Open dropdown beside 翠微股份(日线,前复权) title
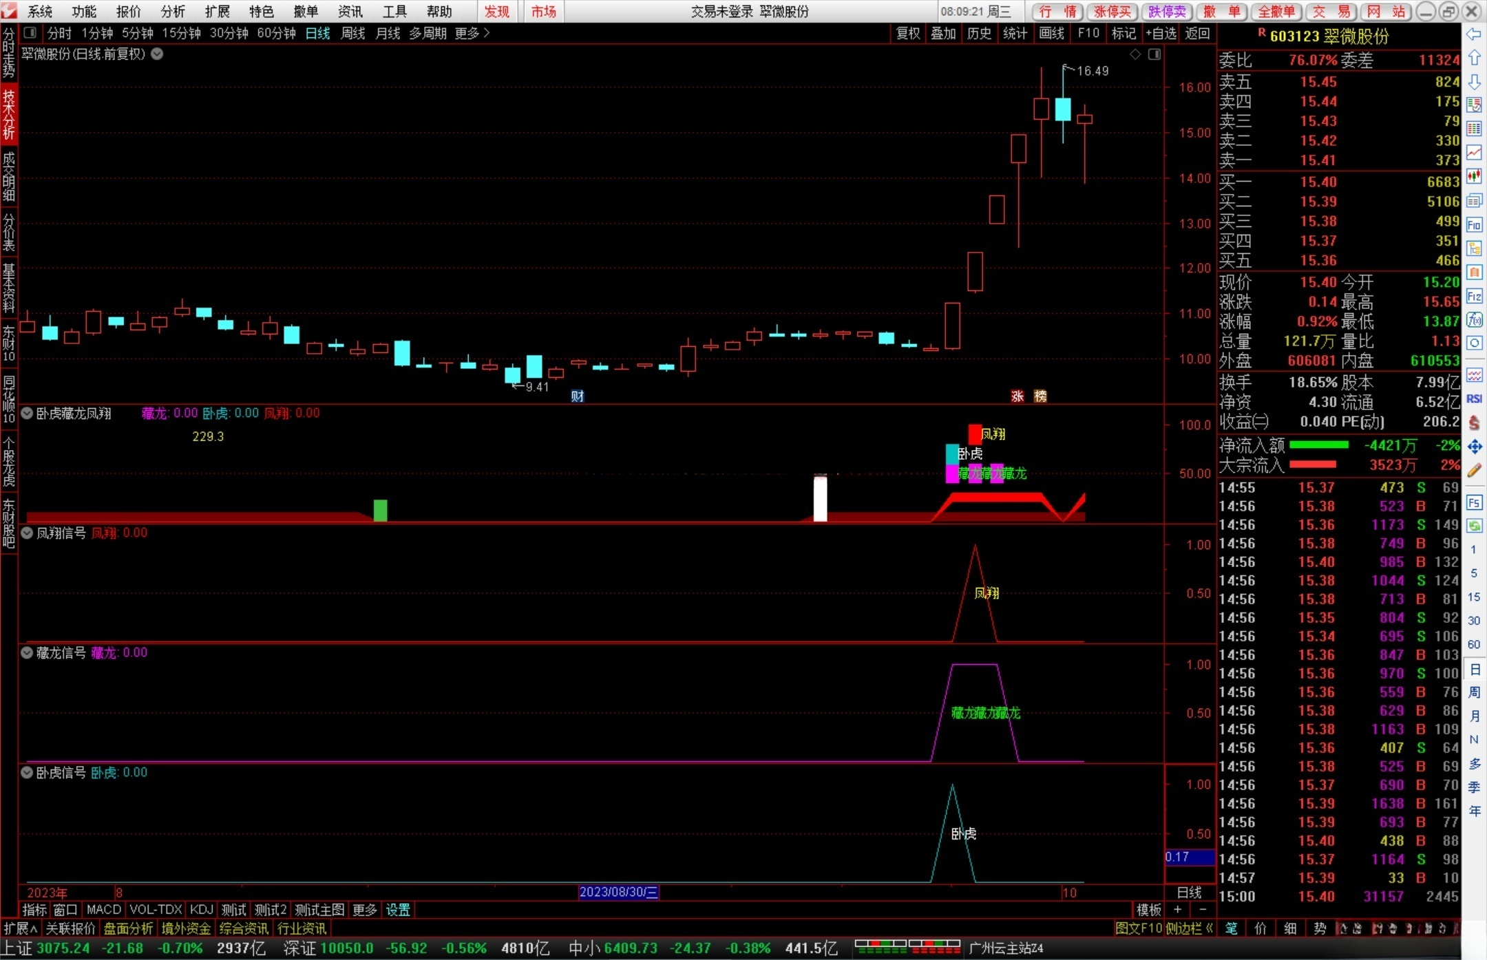 [x=157, y=54]
